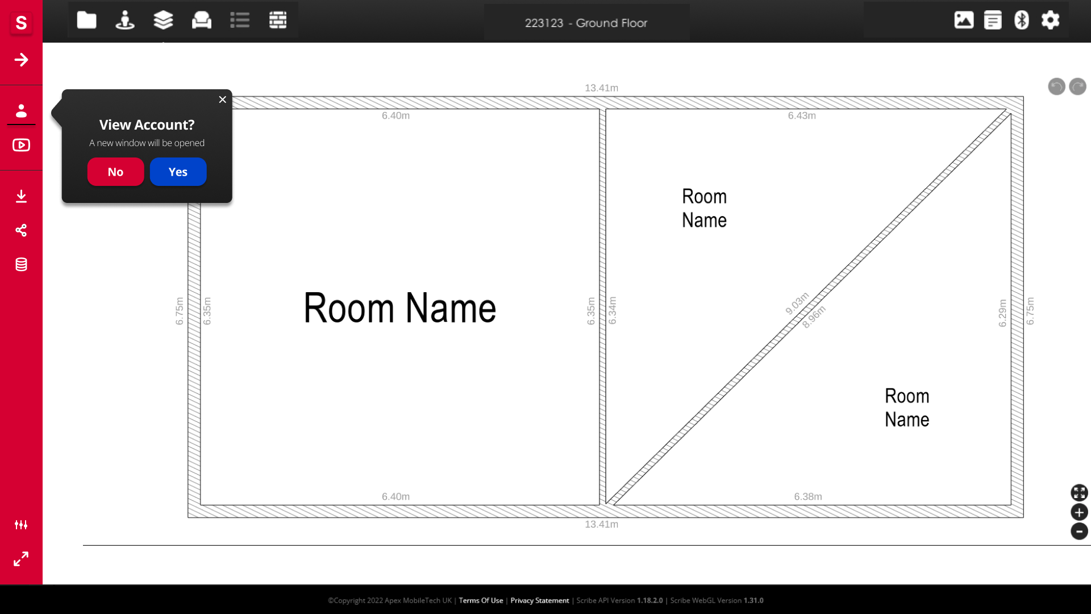1091x614 pixels.
Task: Close the View Account popup
Action: pyautogui.click(x=222, y=99)
